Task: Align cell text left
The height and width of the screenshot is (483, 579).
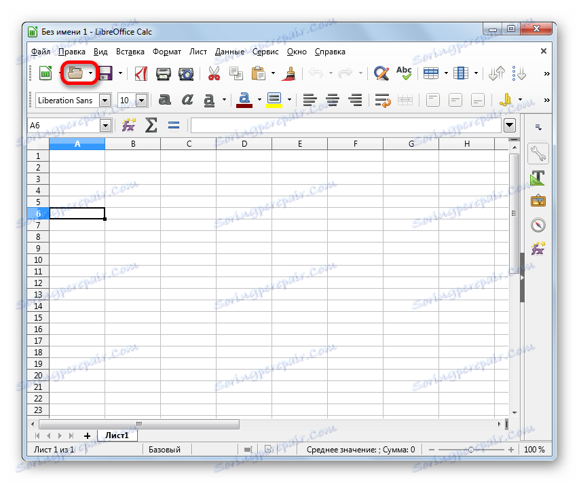Action: pyautogui.click(x=310, y=100)
